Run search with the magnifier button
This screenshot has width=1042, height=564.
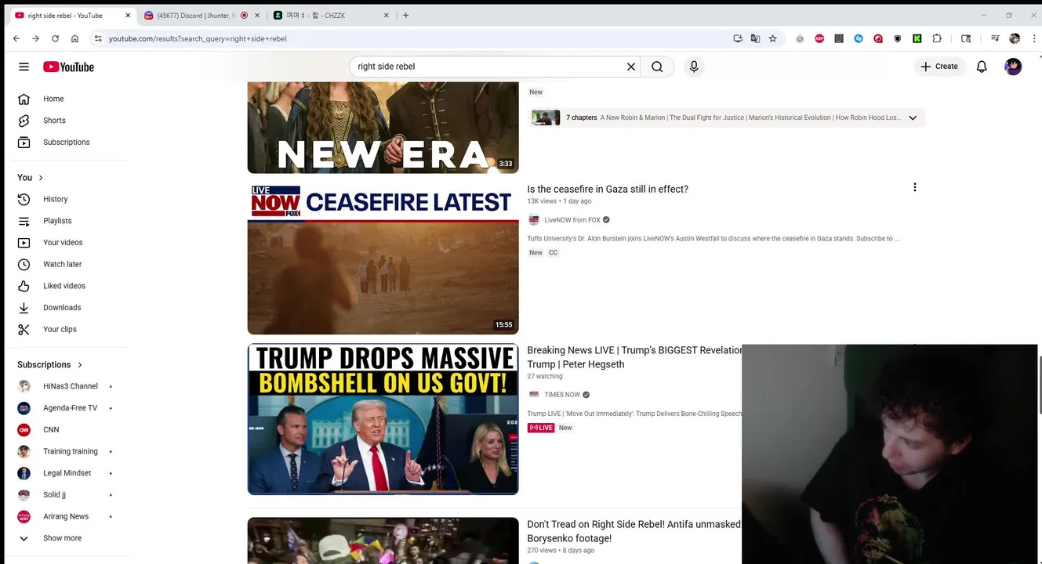657,67
